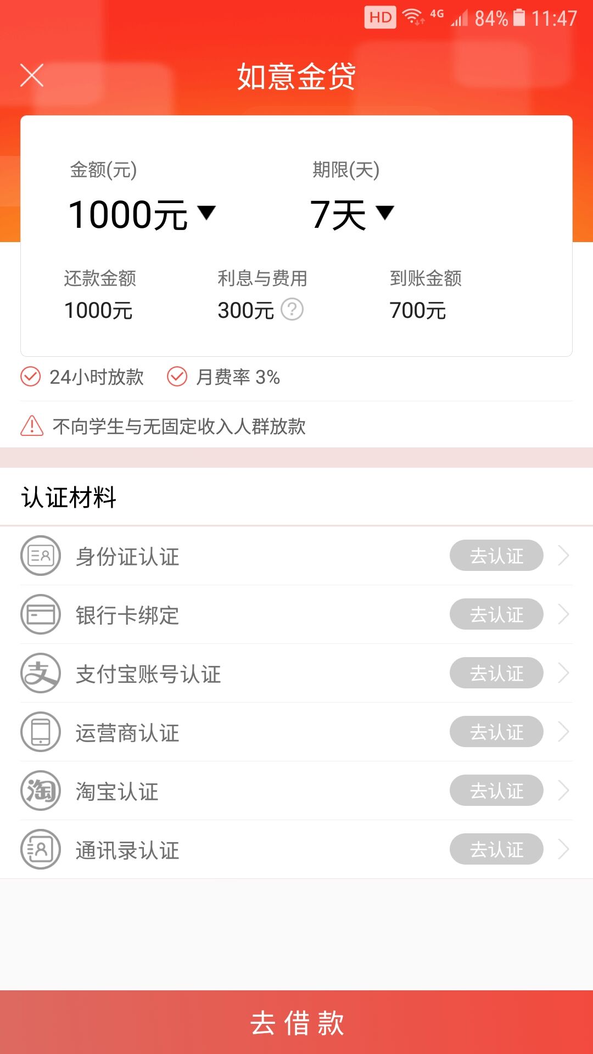
Task: Tap the bank card binding icon
Action: [x=40, y=614]
